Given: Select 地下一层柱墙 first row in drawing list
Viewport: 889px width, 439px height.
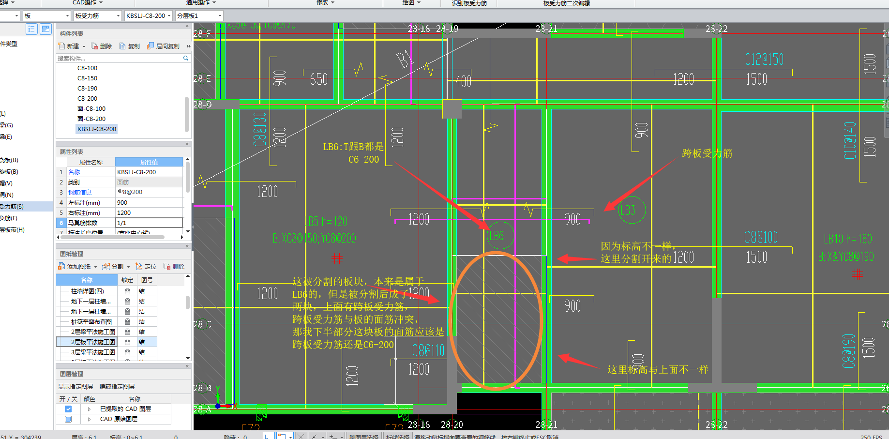Looking at the screenshot, I should [90, 301].
